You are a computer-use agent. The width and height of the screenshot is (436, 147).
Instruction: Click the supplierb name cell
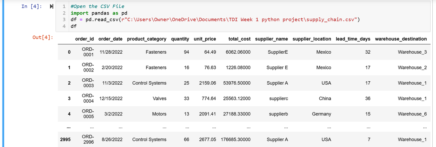click(x=279, y=114)
